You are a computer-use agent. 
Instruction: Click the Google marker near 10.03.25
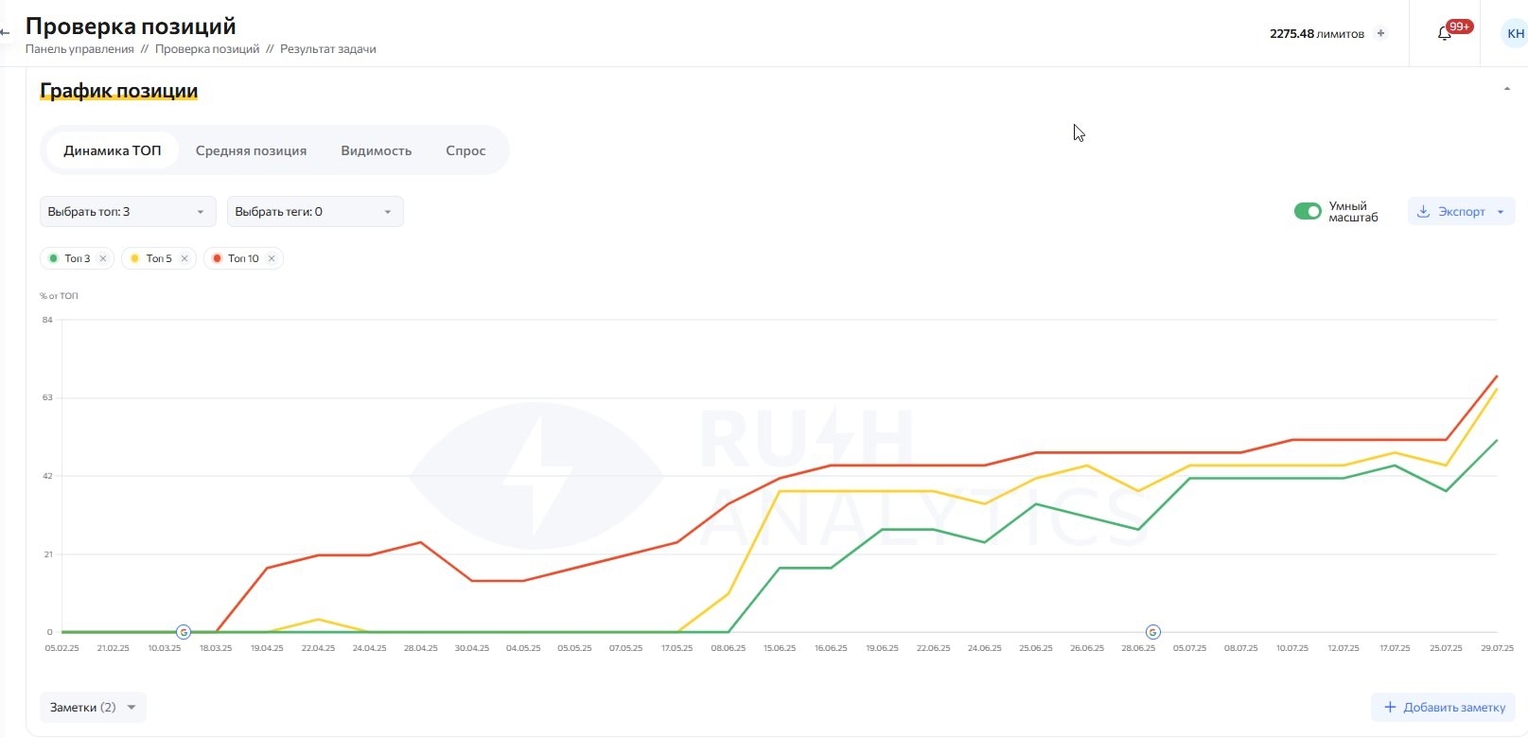(184, 632)
